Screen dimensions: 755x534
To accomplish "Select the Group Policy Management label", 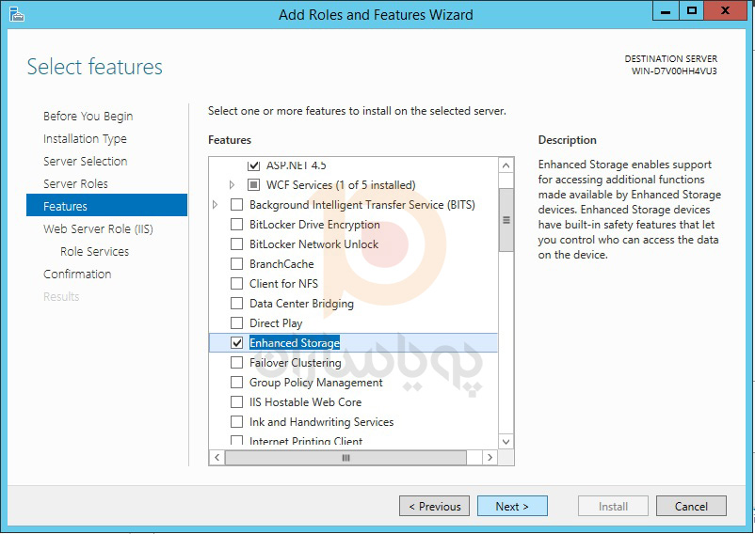I will [316, 382].
